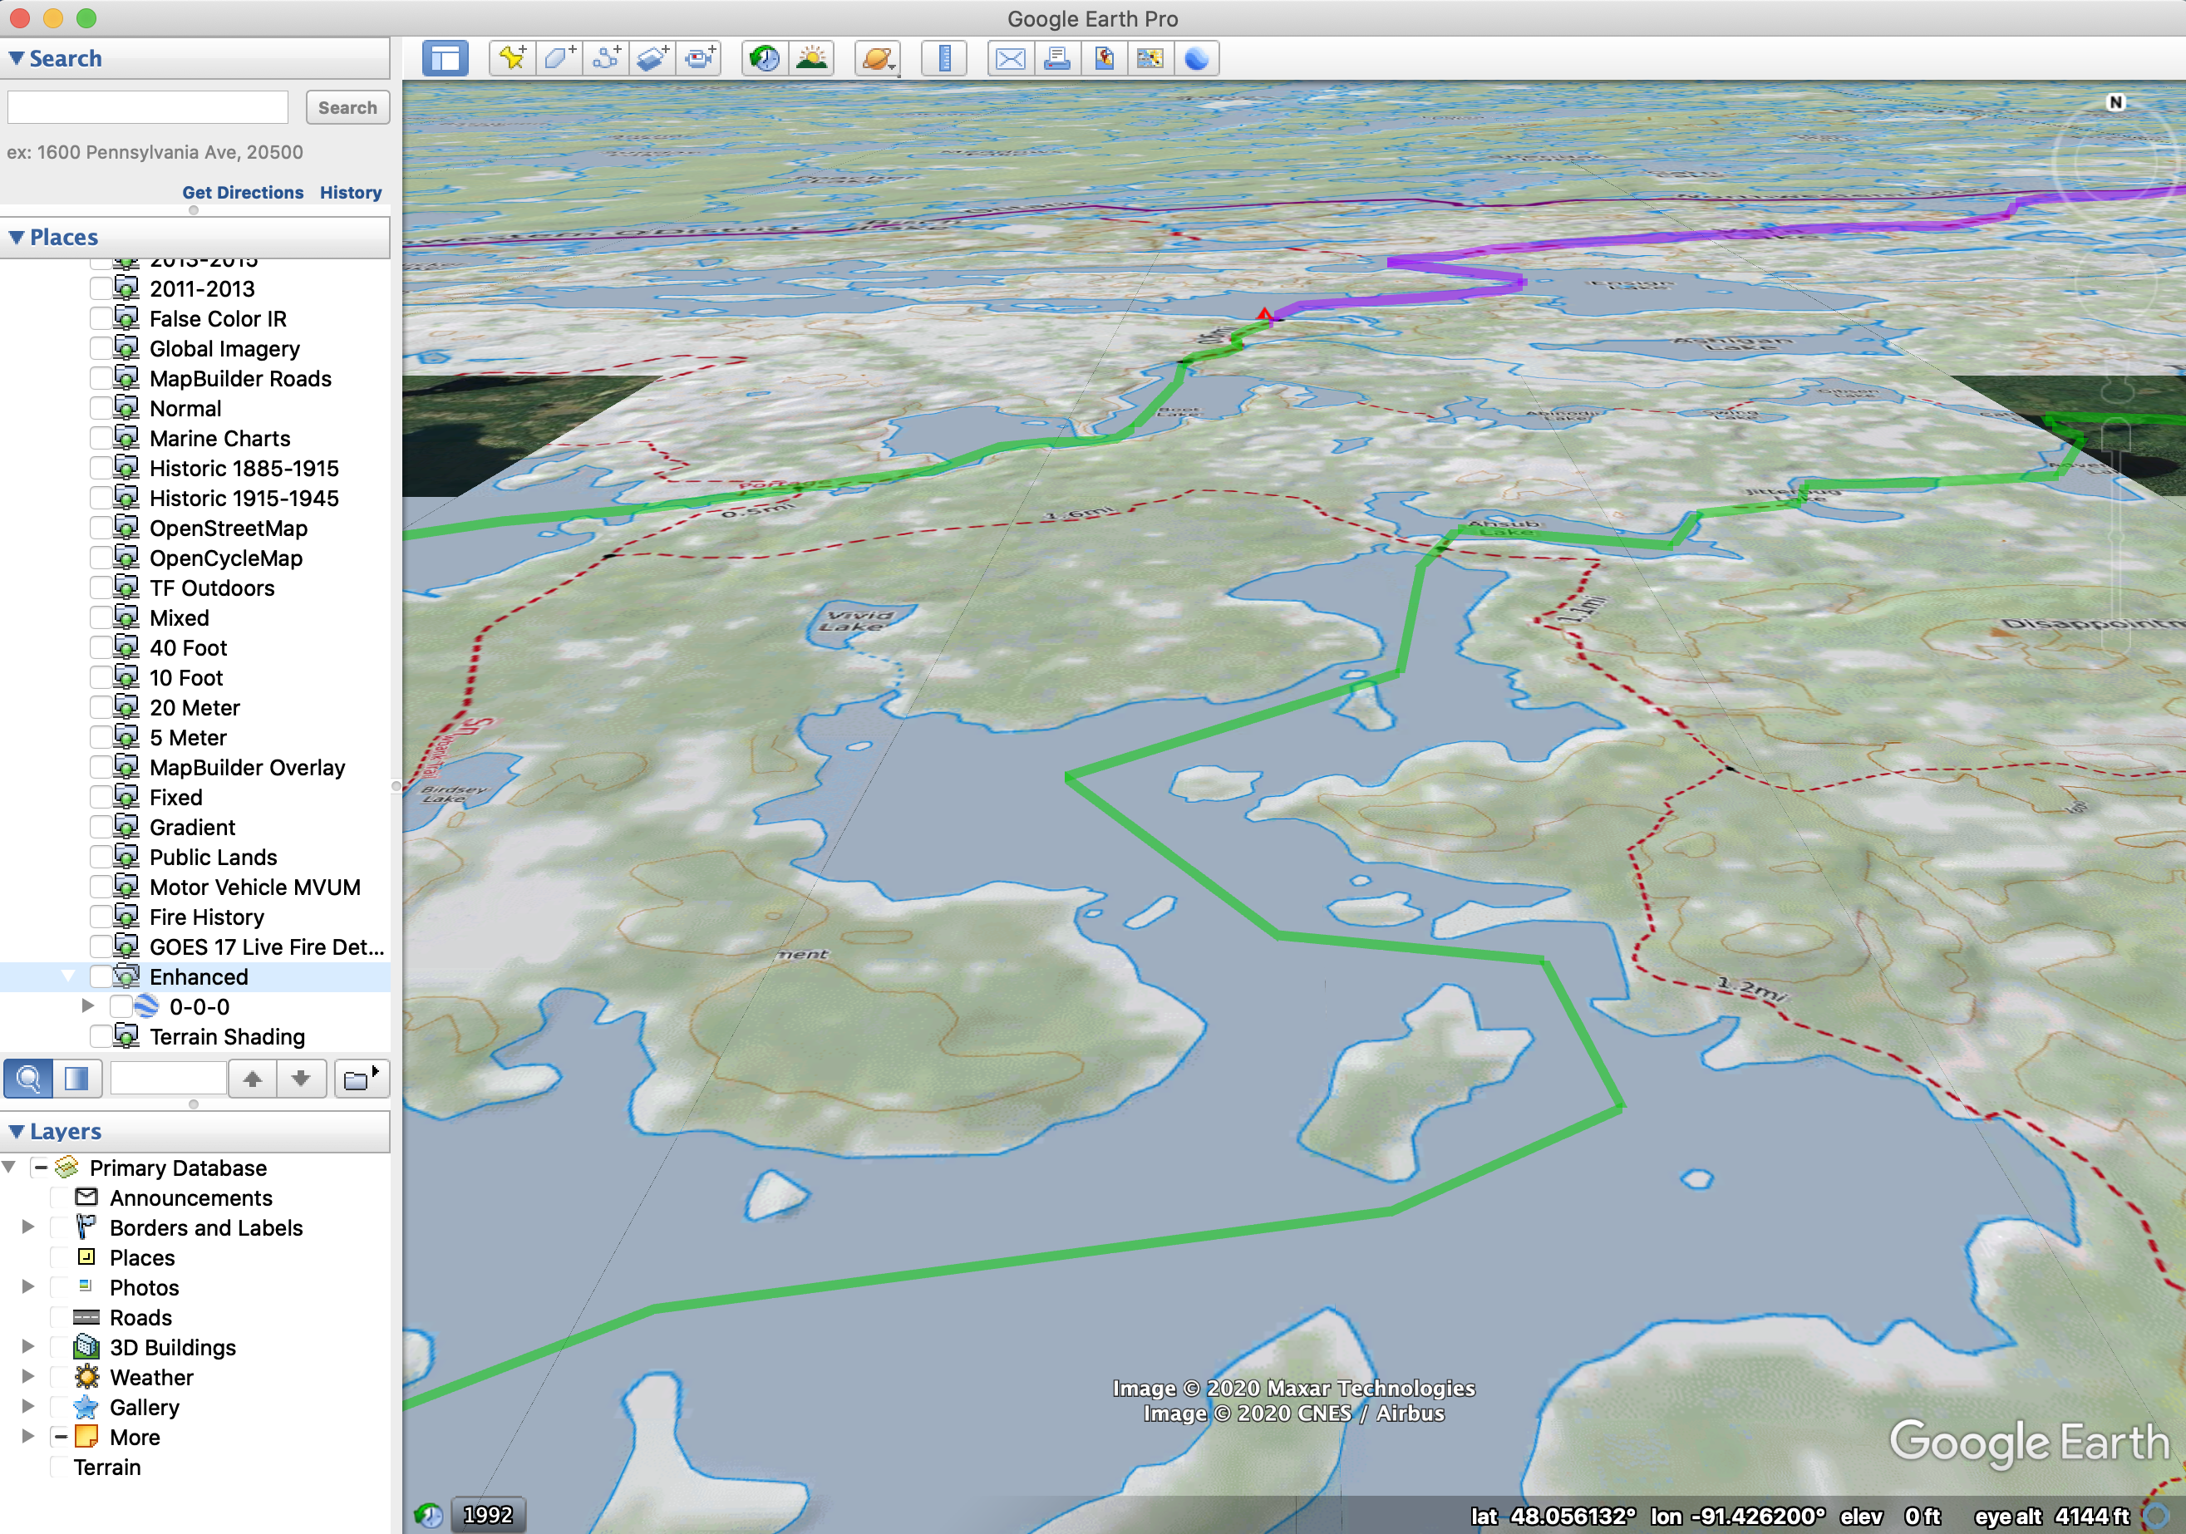The image size is (2186, 1534).
Task: Check the Global Imagery overlay
Action: tap(99, 349)
